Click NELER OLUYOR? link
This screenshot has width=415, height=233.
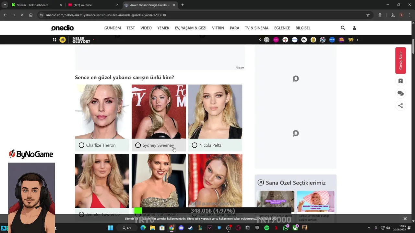pyautogui.click(x=81, y=40)
